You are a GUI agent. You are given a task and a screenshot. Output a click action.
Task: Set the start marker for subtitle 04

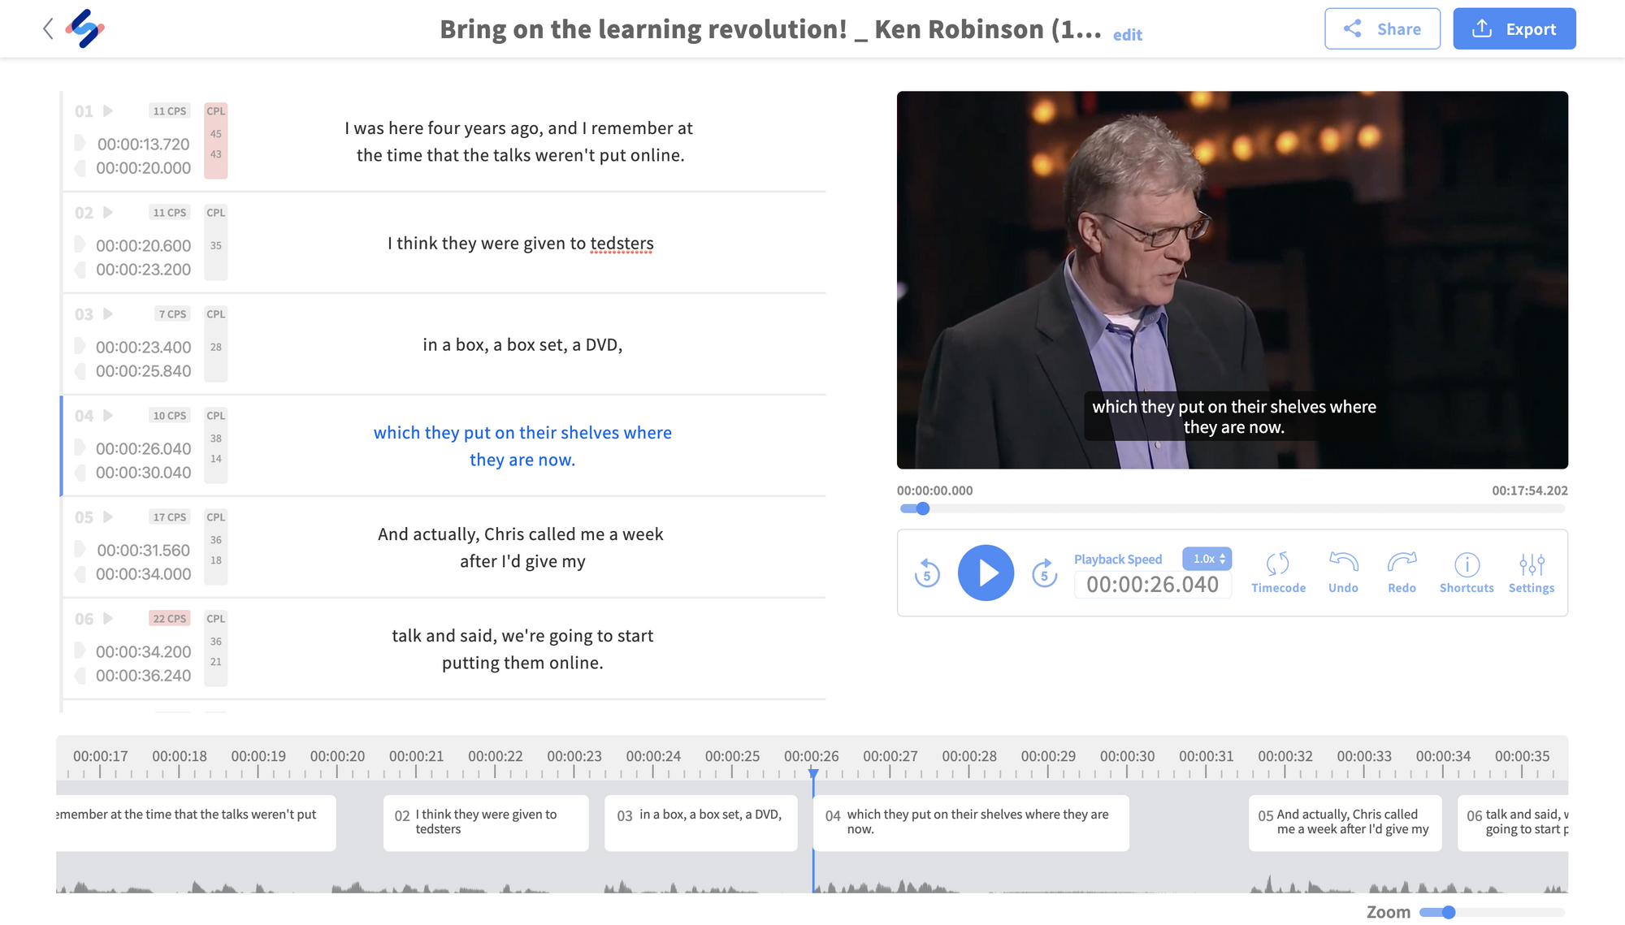tap(80, 447)
